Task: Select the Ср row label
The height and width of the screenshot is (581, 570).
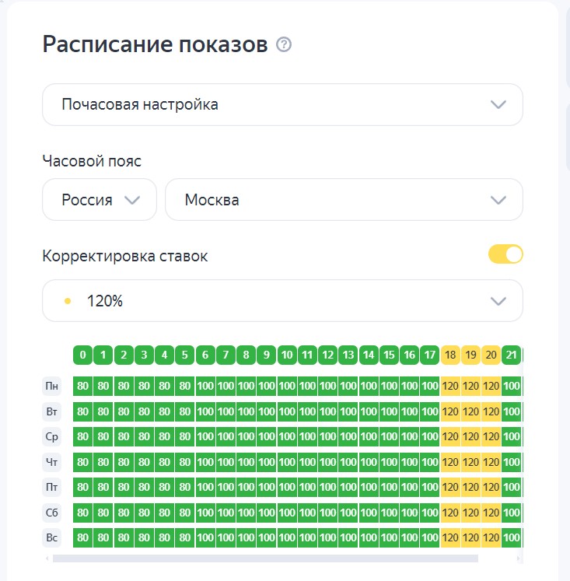Action: (53, 436)
